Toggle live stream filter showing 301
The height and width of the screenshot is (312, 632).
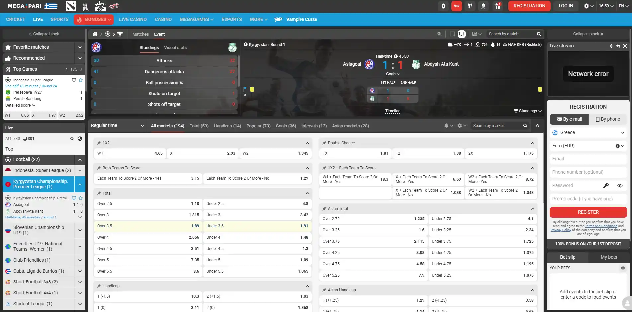[x=28, y=139]
